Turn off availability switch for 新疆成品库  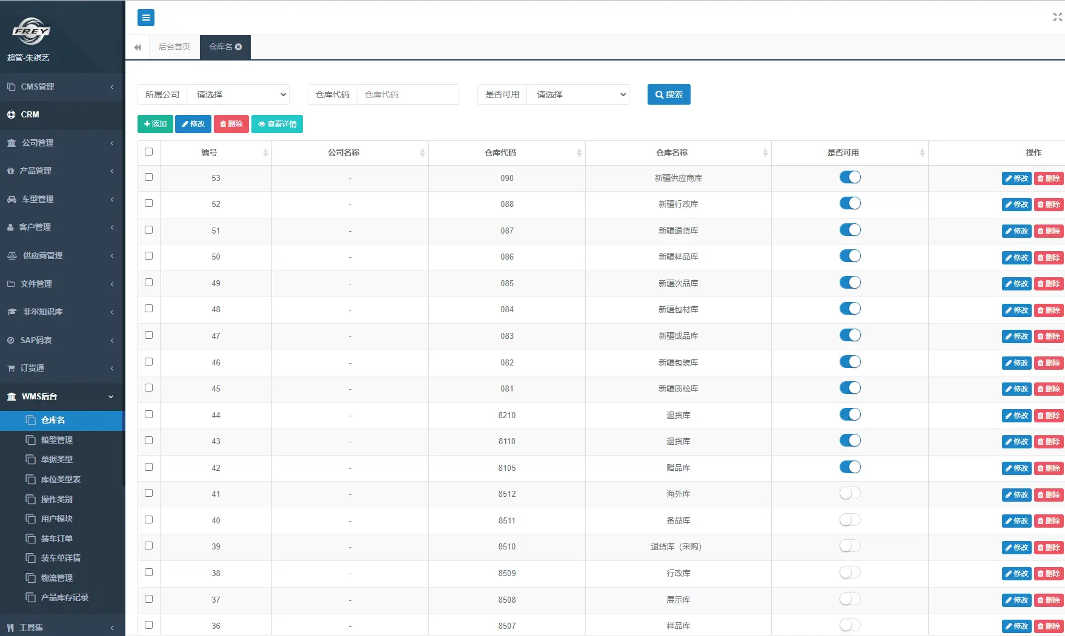click(x=850, y=335)
